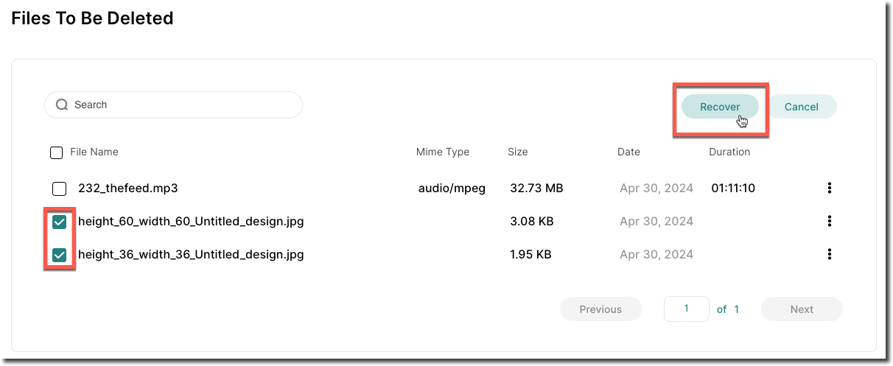Go to Next page

[x=802, y=309]
